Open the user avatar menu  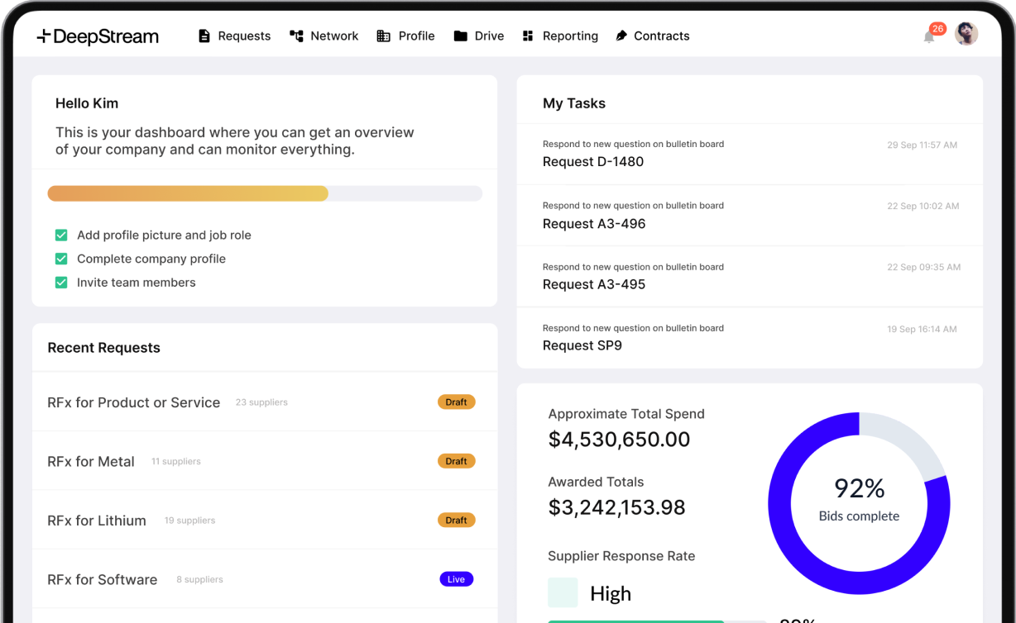point(966,34)
